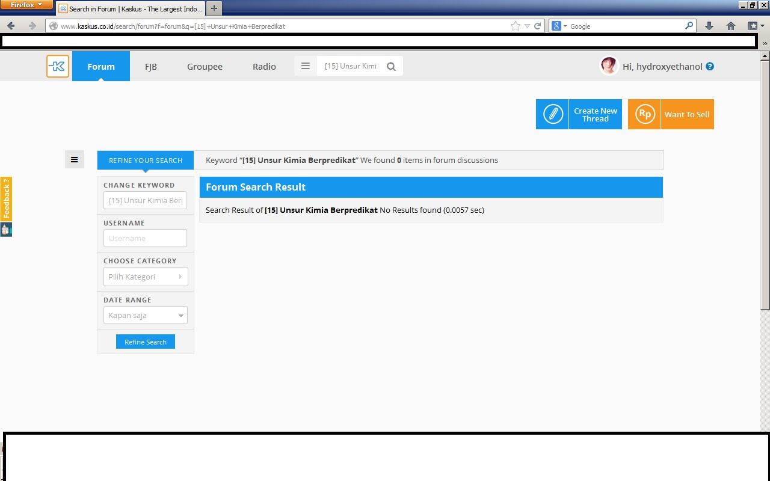
Task: Open the bookmarks menu icon in toolbar
Action: click(753, 26)
